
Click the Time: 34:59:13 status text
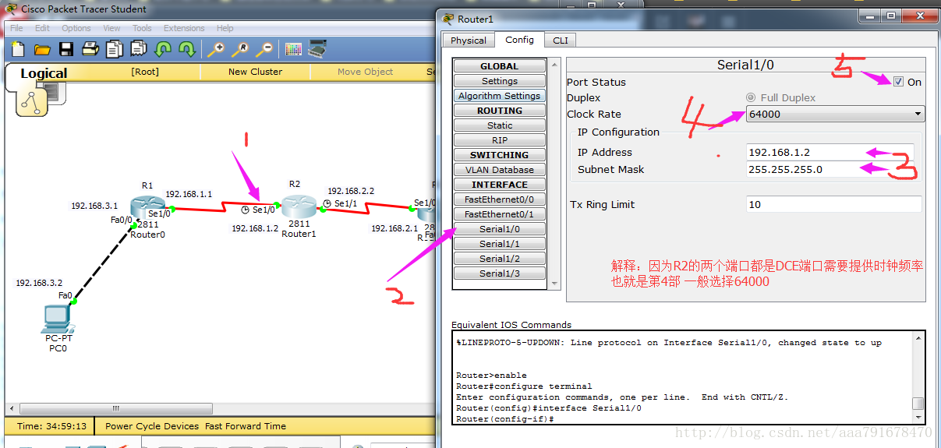pyautogui.click(x=52, y=426)
